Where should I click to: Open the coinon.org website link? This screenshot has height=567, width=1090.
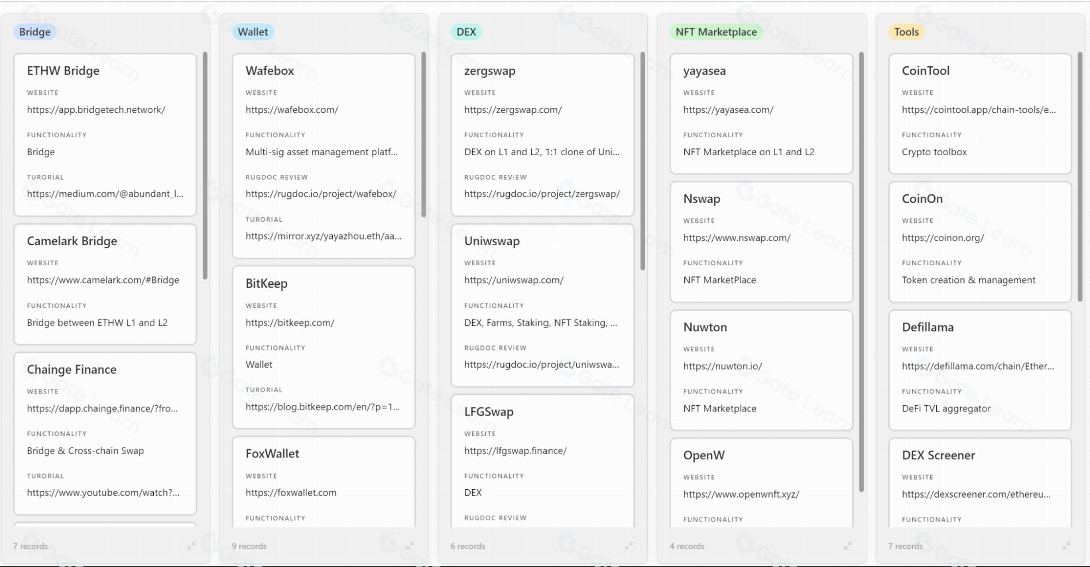[943, 237]
